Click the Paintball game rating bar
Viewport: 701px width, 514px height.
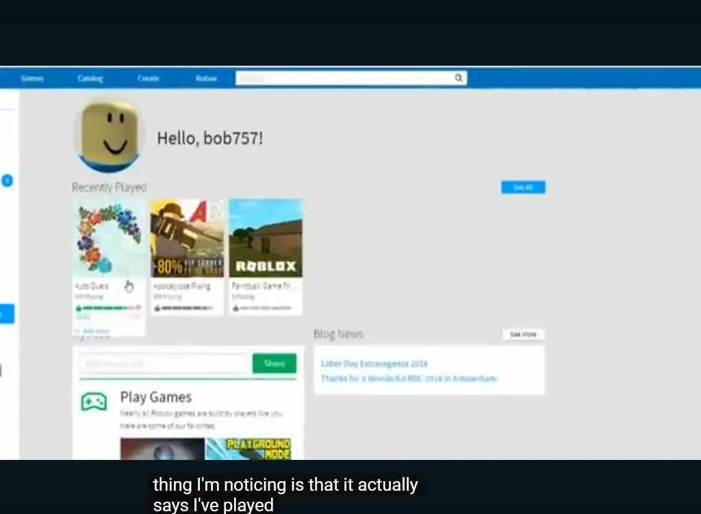[266, 307]
